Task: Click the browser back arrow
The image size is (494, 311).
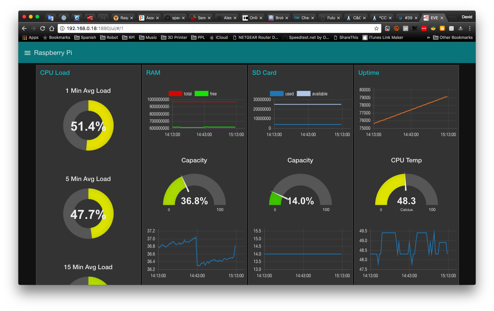Action: pos(24,28)
